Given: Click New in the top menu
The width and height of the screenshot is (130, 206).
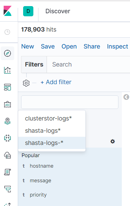Looking at the screenshot, I should 28,46.
